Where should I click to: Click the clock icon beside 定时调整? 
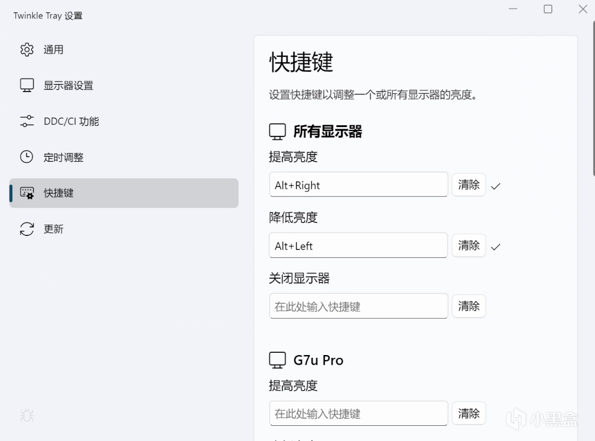[x=27, y=157]
